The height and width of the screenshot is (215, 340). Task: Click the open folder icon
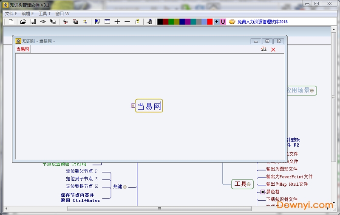tap(23, 21)
